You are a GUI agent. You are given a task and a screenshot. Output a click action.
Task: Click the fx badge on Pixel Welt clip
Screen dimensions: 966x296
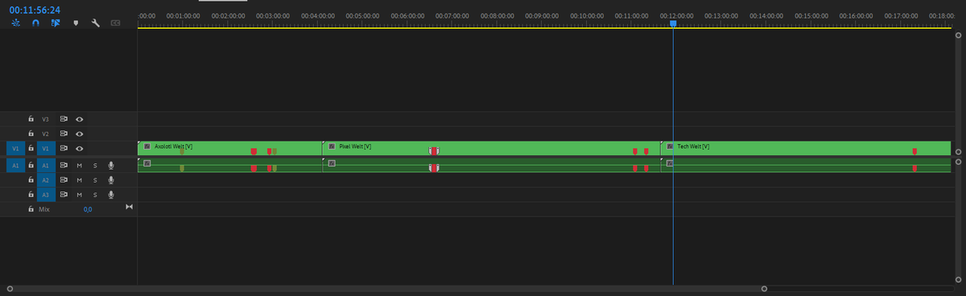tap(332, 146)
